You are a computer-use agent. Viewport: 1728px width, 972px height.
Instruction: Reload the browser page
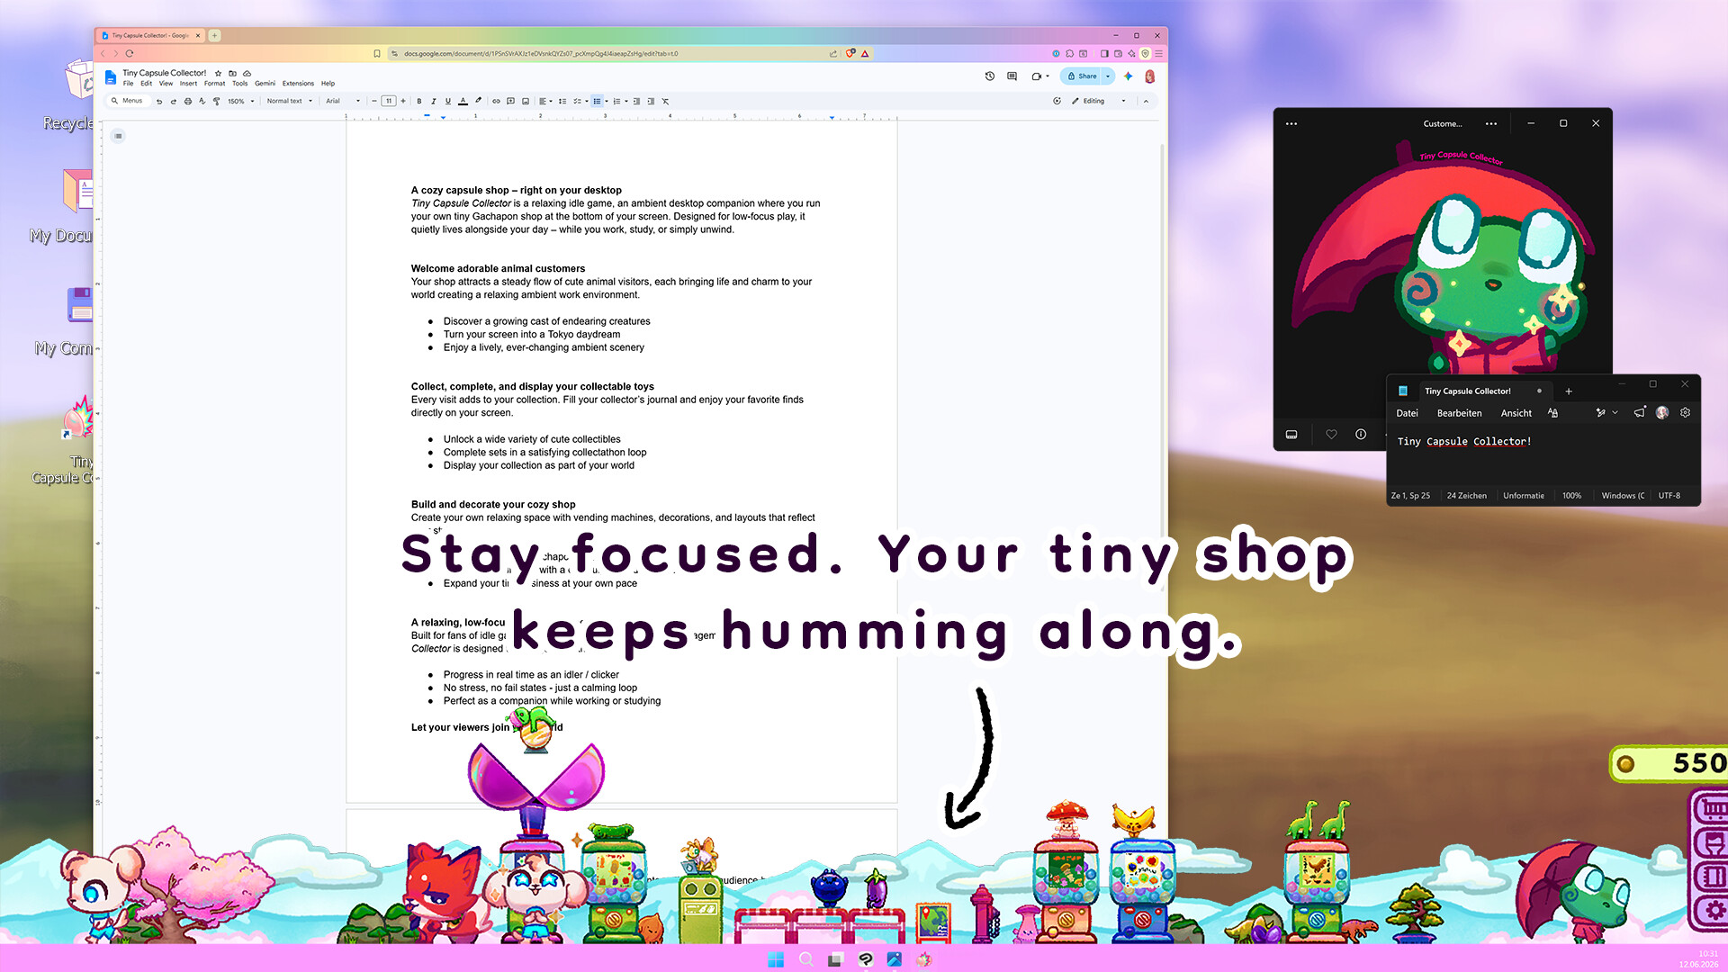click(130, 54)
